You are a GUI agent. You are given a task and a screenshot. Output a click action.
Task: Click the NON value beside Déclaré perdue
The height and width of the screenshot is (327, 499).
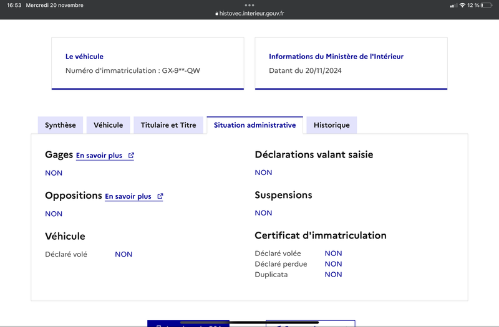click(333, 263)
